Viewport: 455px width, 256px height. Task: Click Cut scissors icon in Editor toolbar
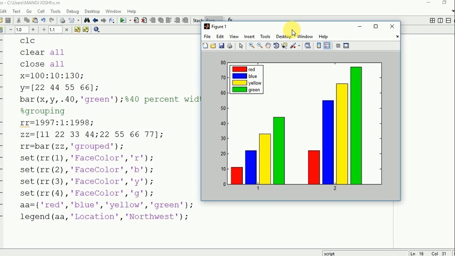pos(18,21)
